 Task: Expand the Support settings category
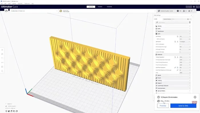coord(173,83)
